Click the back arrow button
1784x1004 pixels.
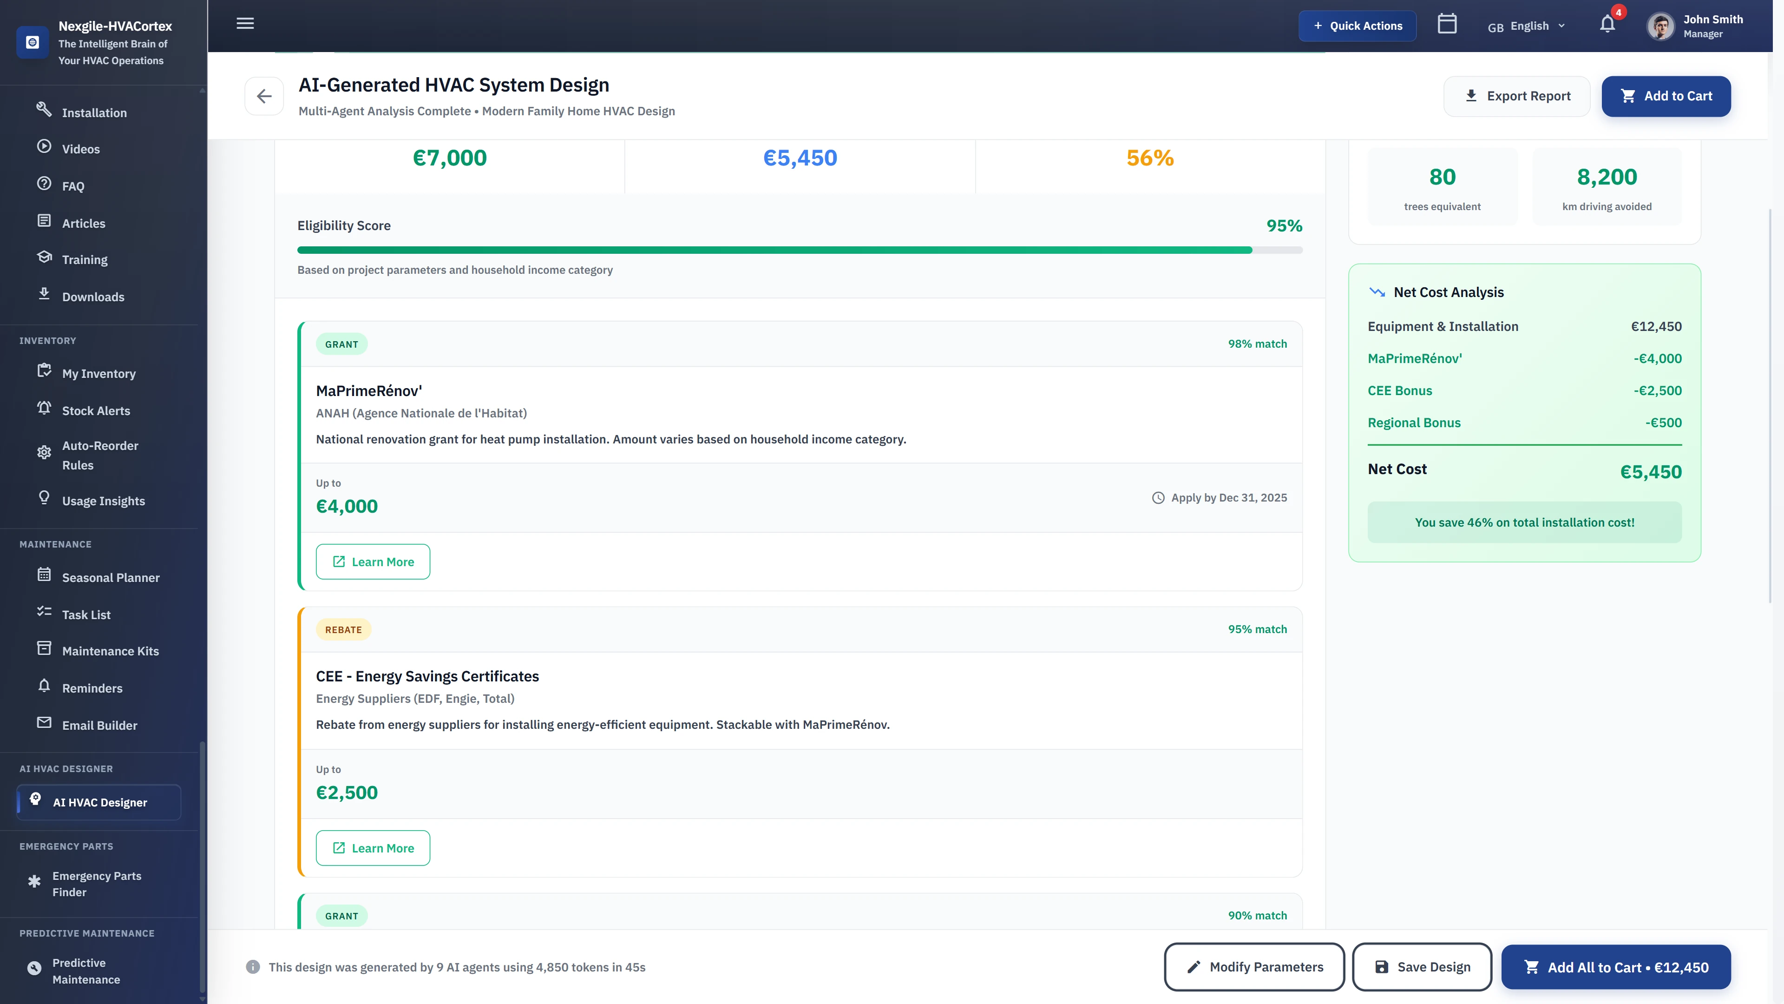tap(264, 96)
